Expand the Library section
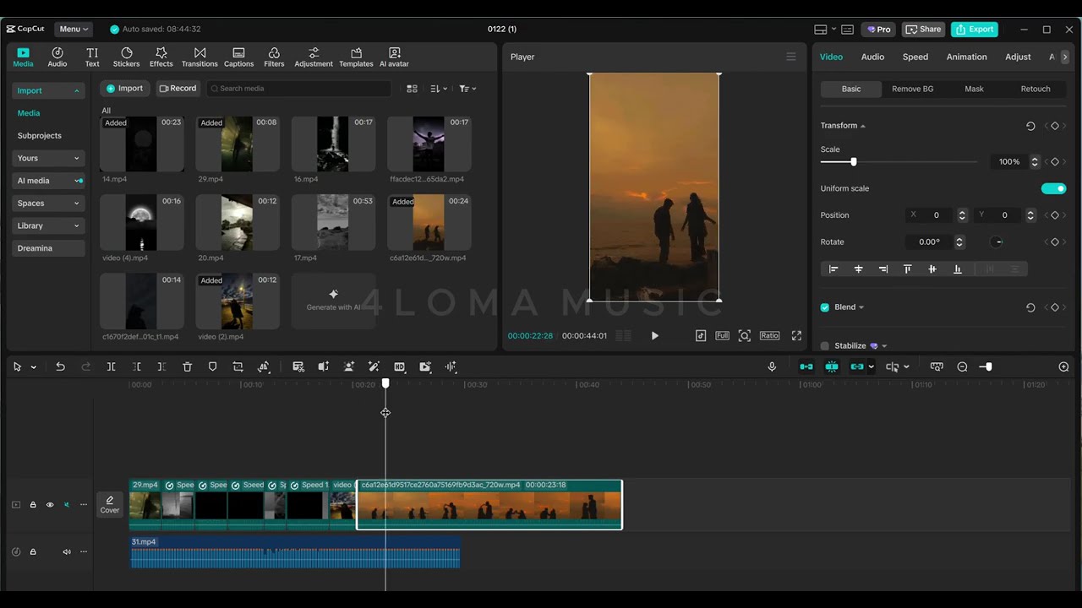The image size is (1082, 608). tap(48, 225)
